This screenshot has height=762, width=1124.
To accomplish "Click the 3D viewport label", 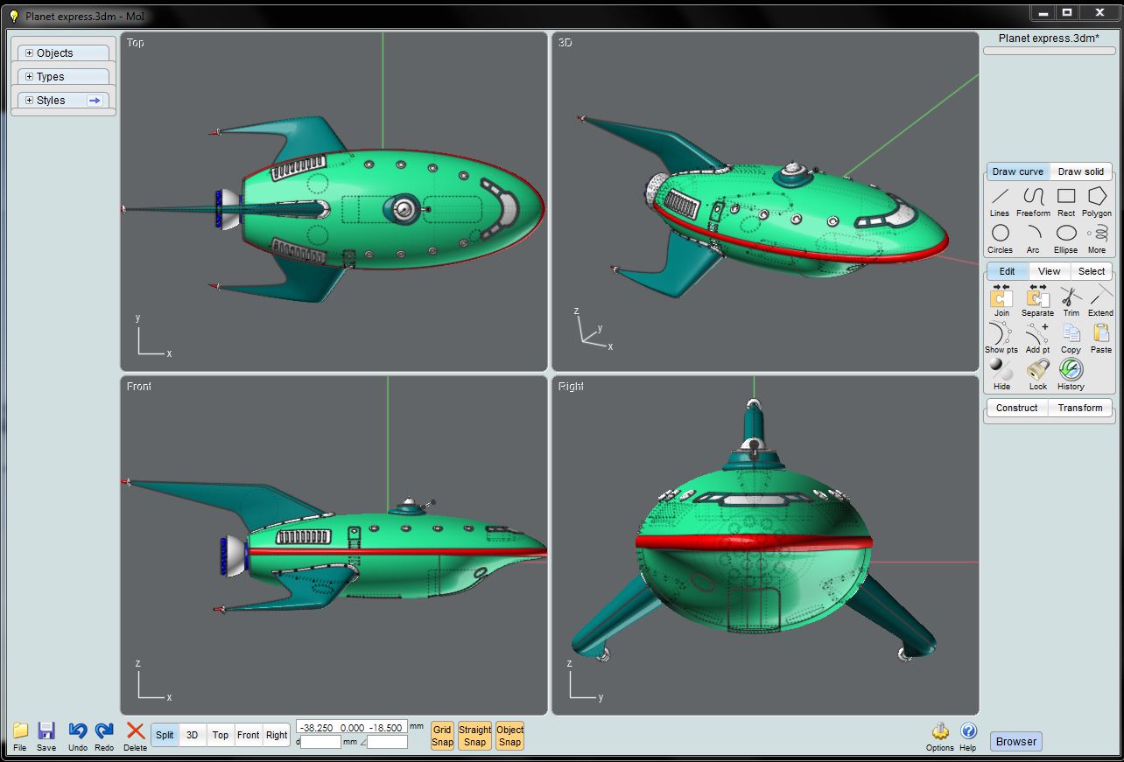I will [x=566, y=43].
